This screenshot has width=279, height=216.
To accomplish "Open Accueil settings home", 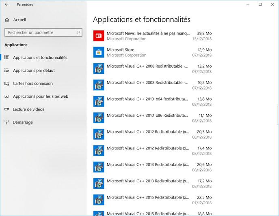I will (19, 20).
